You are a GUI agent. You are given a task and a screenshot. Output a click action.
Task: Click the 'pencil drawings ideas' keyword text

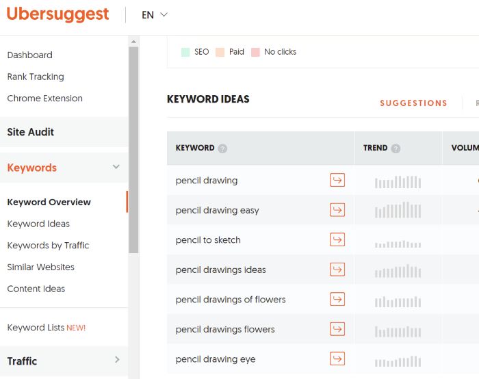click(x=220, y=270)
